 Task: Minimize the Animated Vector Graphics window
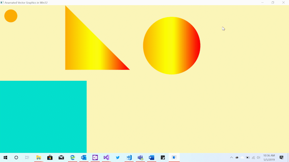click(263, 2)
